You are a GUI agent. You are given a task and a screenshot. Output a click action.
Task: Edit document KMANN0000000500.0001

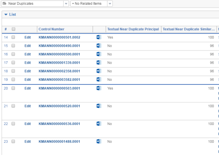pyautogui.click(x=28, y=54)
